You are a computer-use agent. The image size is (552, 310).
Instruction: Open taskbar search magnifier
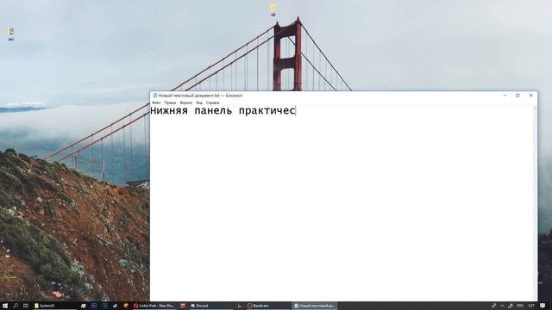[x=16, y=306]
